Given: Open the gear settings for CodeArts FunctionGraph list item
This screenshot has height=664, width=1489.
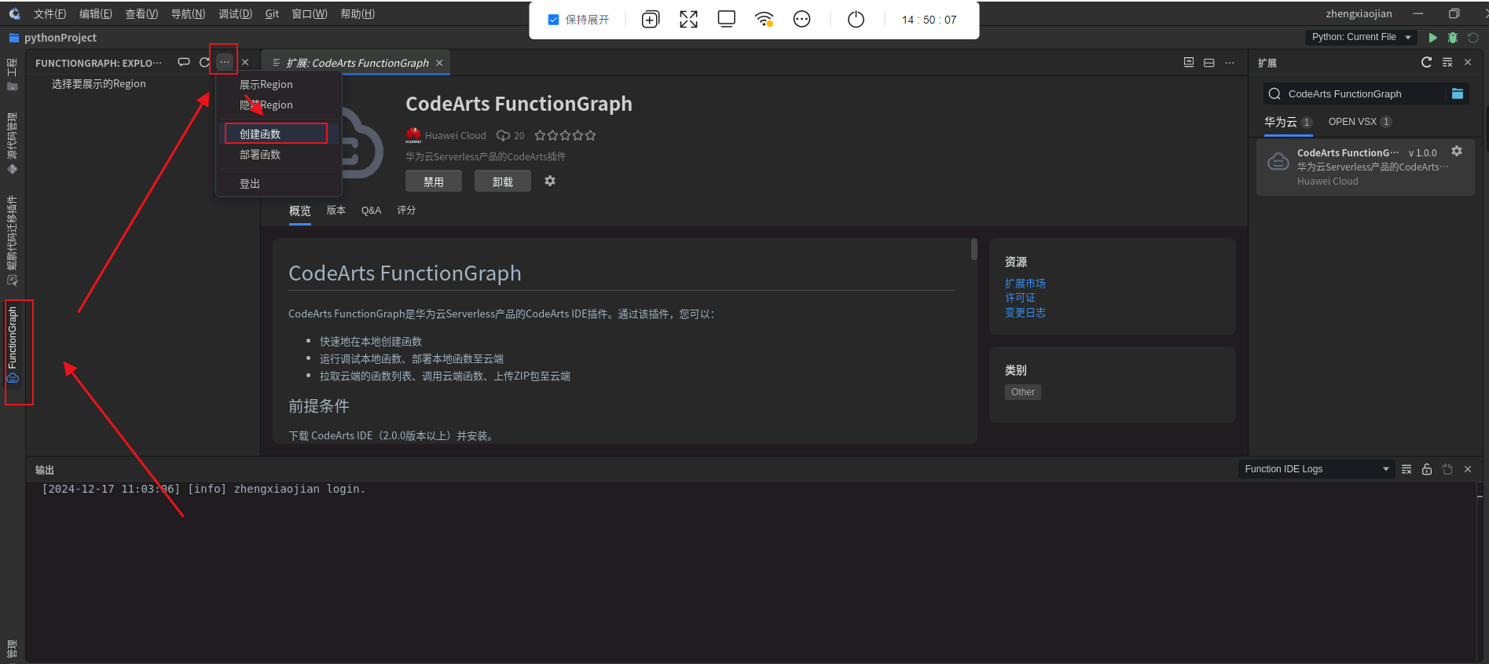Looking at the screenshot, I should (x=1457, y=151).
